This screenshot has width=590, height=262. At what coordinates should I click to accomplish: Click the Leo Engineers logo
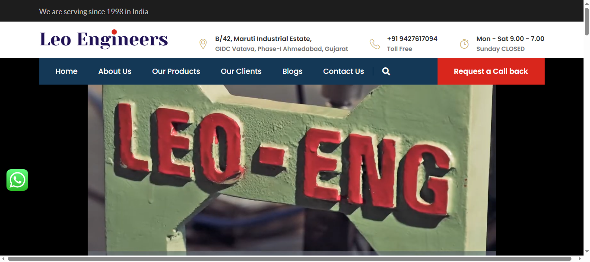tap(104, 39)
